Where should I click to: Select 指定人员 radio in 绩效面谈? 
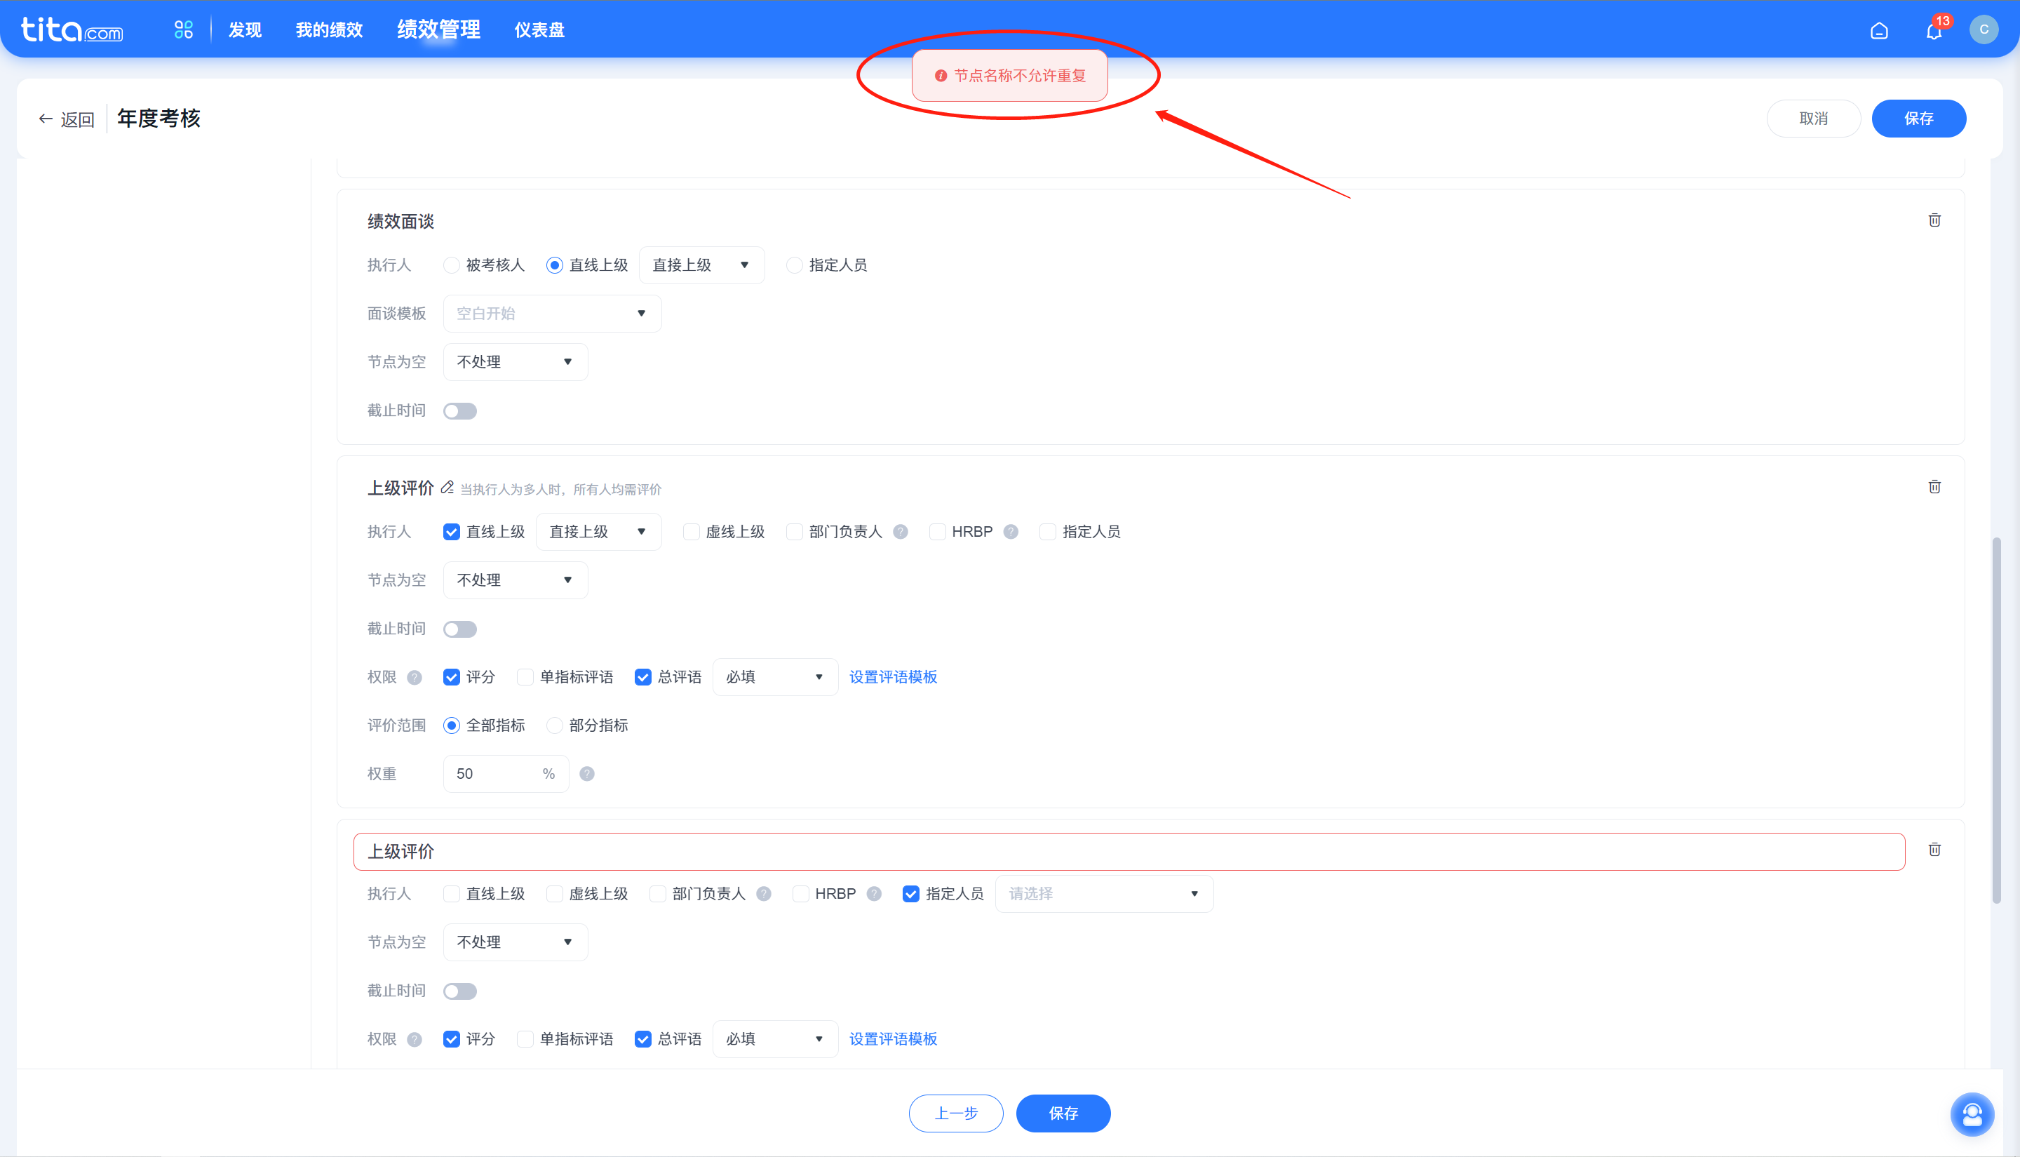793,265
